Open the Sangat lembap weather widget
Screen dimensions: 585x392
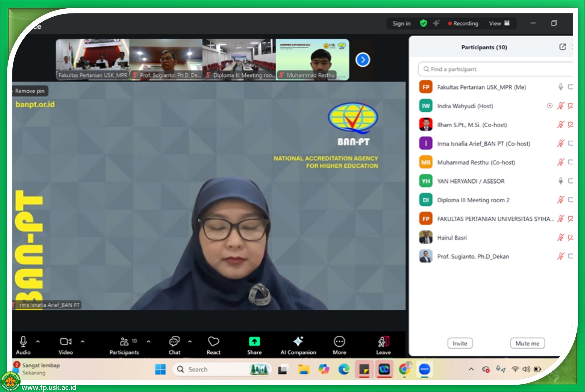[37, 369]
